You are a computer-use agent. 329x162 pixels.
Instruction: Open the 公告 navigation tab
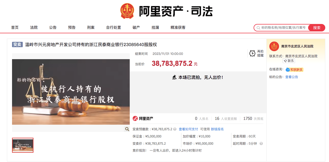click(53, 27)
